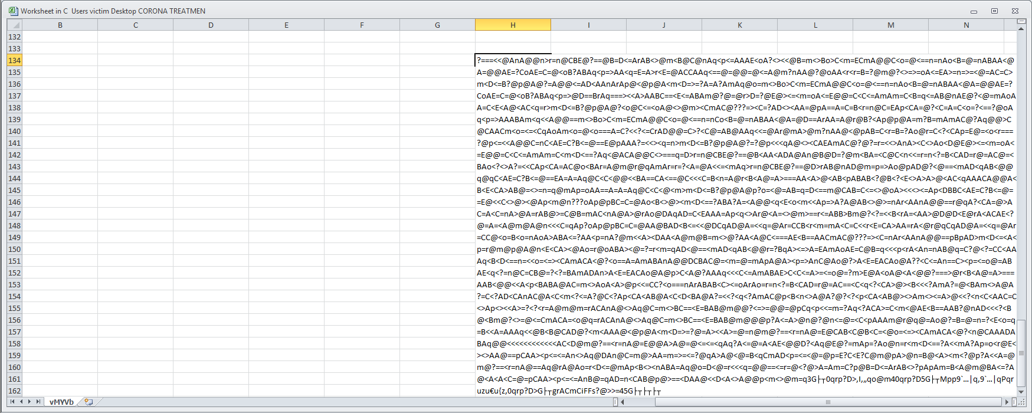
Task: Select column H header
Action: pos(513,25)
